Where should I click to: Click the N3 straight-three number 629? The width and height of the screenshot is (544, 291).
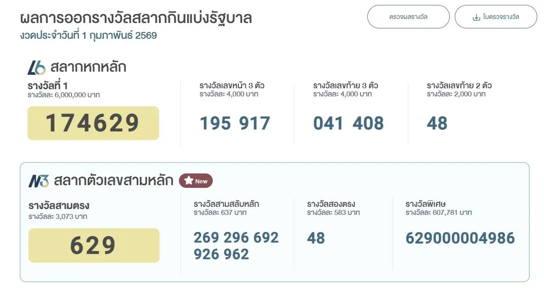pyautogui.click(x=93, y=246)
